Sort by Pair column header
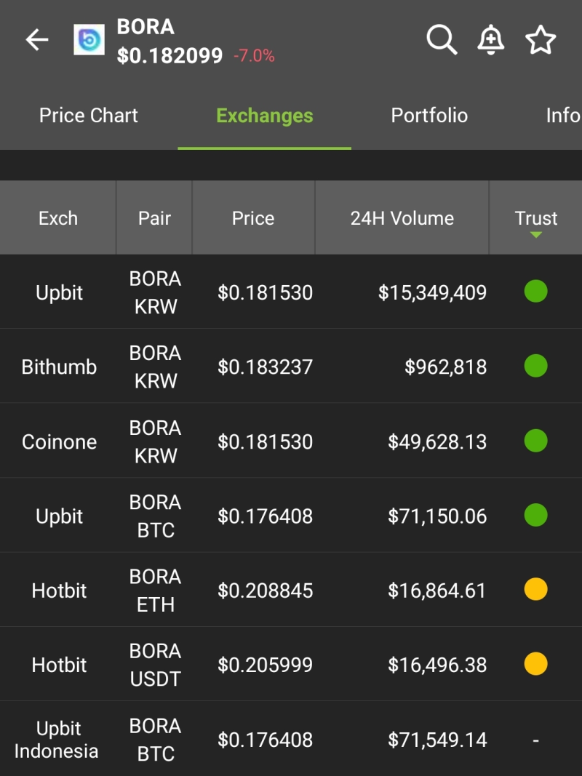The image size is (582, 776). pyautogui.click(x=154, y=218)
